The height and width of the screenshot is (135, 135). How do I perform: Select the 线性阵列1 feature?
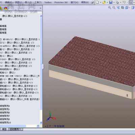click(x=5, y=109)
